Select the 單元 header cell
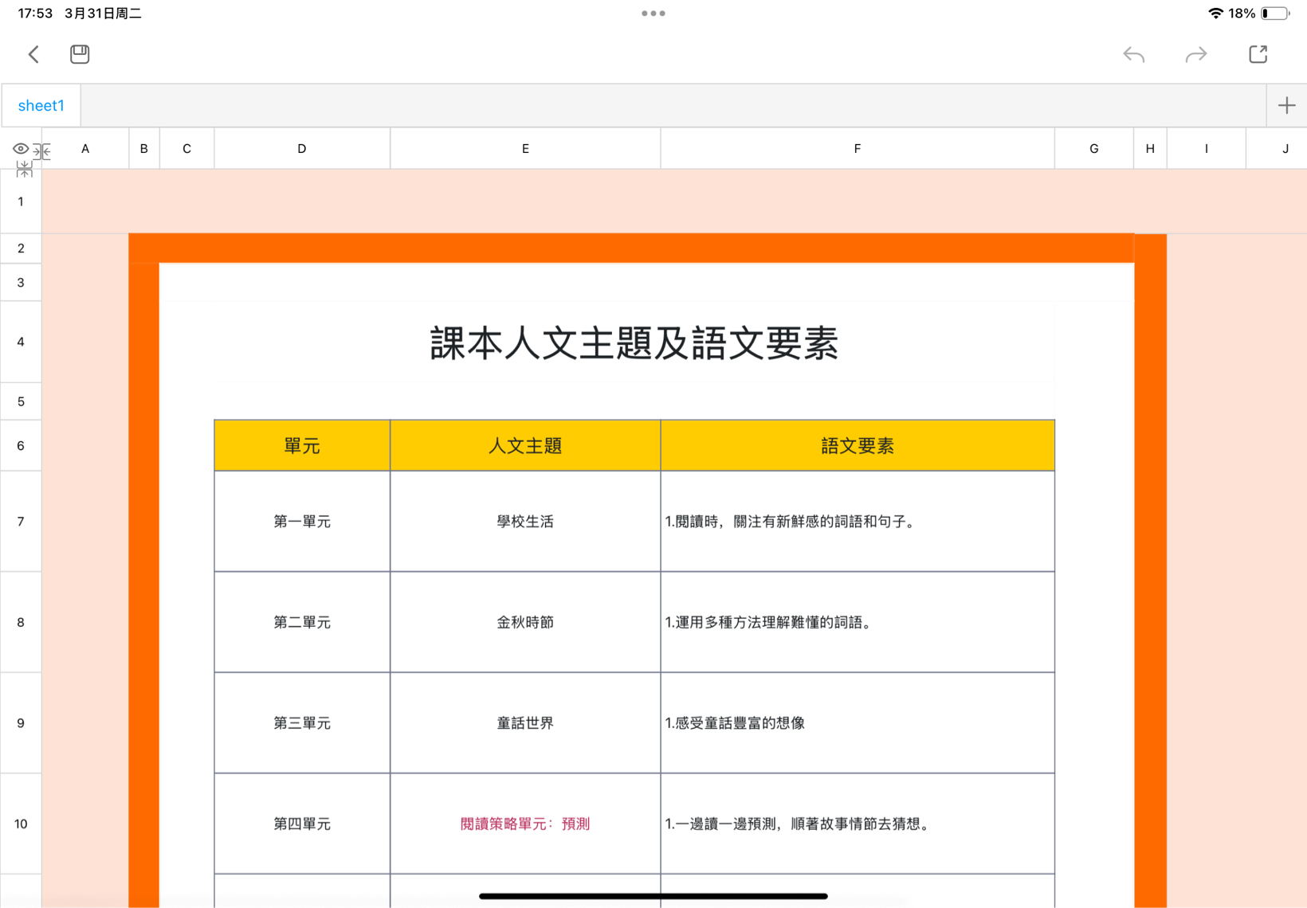Screen dimensions: 1307x908 tap(302, 445)
